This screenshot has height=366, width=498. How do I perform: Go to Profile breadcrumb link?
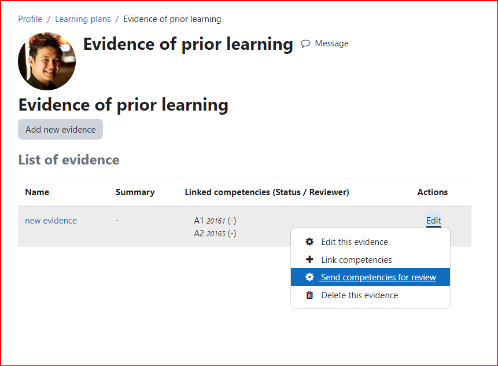(30, 19)
